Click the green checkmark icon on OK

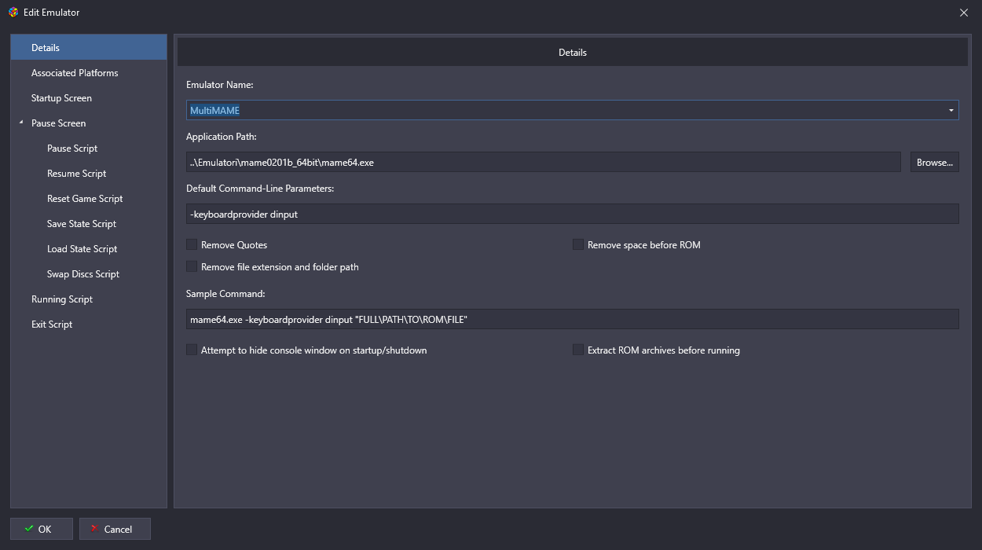29,529
